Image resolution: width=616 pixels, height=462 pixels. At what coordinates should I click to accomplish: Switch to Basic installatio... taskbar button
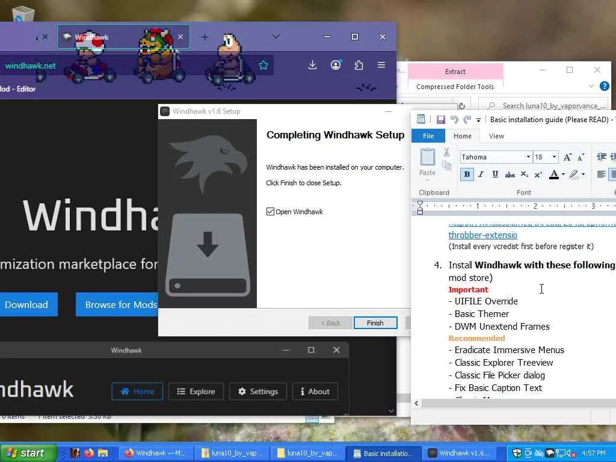point(384,453)
